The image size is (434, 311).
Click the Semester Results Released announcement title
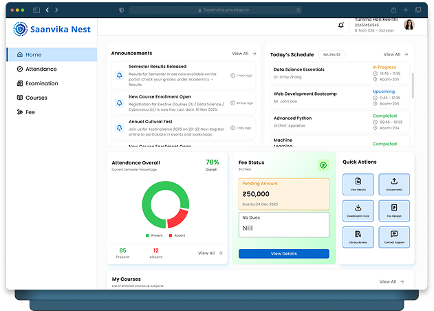[158, 67]
